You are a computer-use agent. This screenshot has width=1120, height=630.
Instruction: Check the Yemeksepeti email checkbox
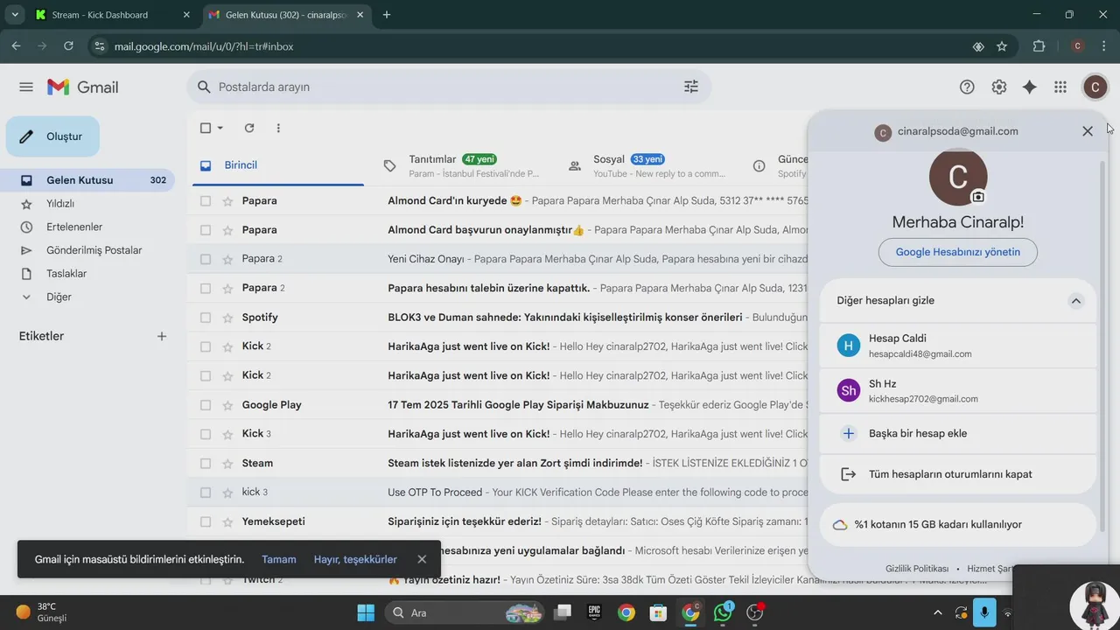[206, 521]
